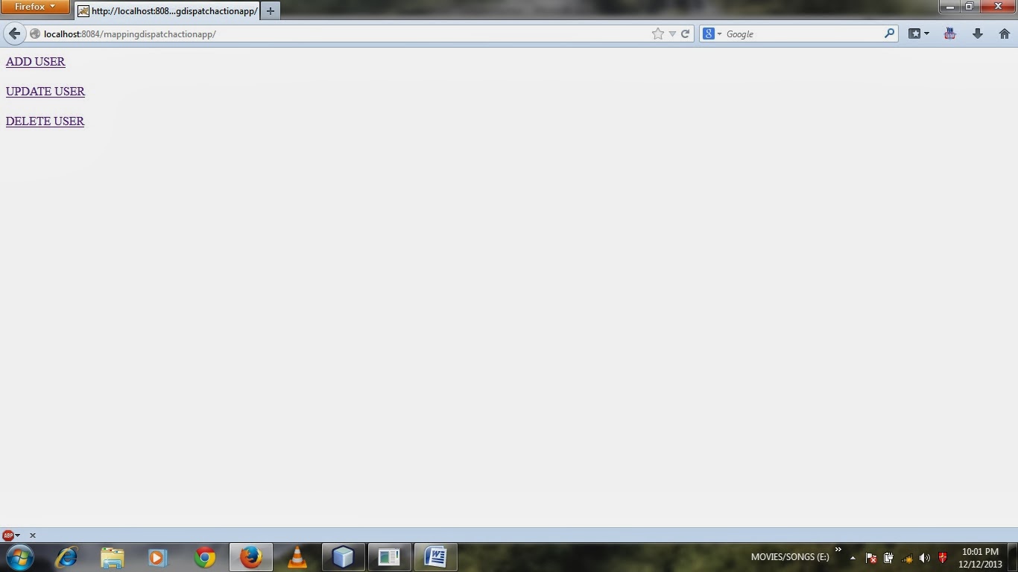The height and width of the screenshot is (572, 1018).
Task: Open the Windows Start menu
Action: click(19, 557)
